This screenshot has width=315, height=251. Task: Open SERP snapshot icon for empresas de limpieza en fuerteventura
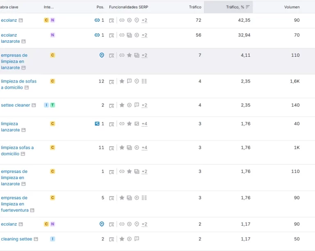click(x=112, y=198)
